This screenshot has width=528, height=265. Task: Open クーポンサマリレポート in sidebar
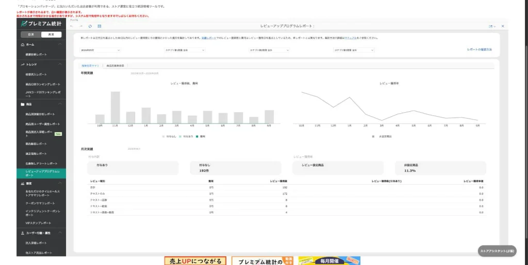(x=40, y=203)
